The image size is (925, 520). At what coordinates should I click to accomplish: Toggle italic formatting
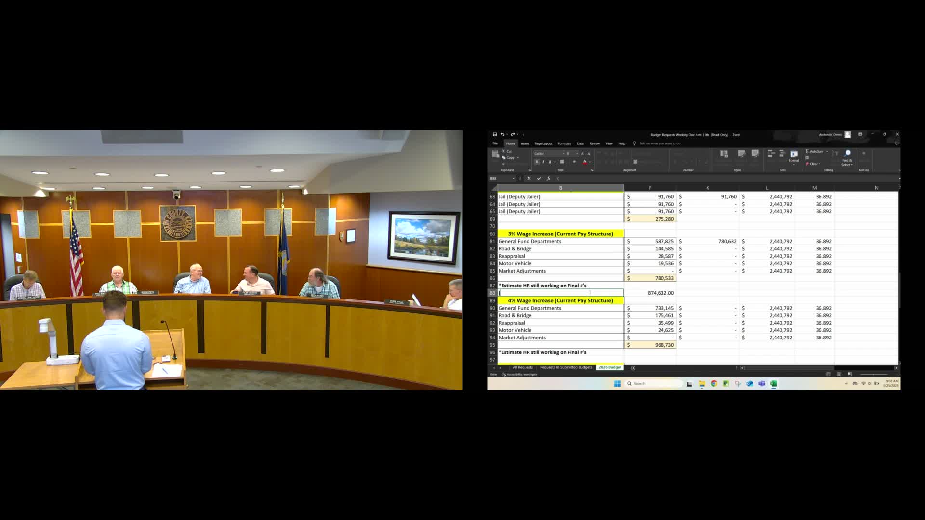[543, 162]
